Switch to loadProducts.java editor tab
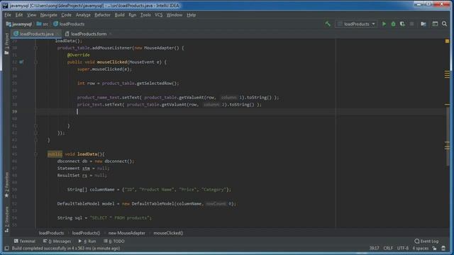454x255 pixels. [37, 34]
